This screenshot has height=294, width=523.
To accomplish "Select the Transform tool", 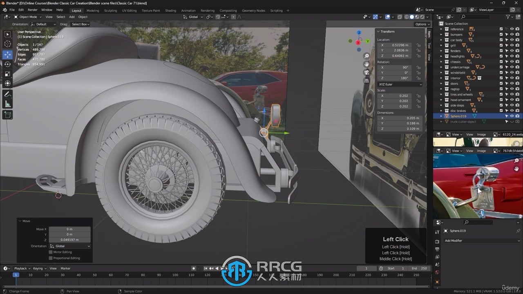I will click(7, 84).
